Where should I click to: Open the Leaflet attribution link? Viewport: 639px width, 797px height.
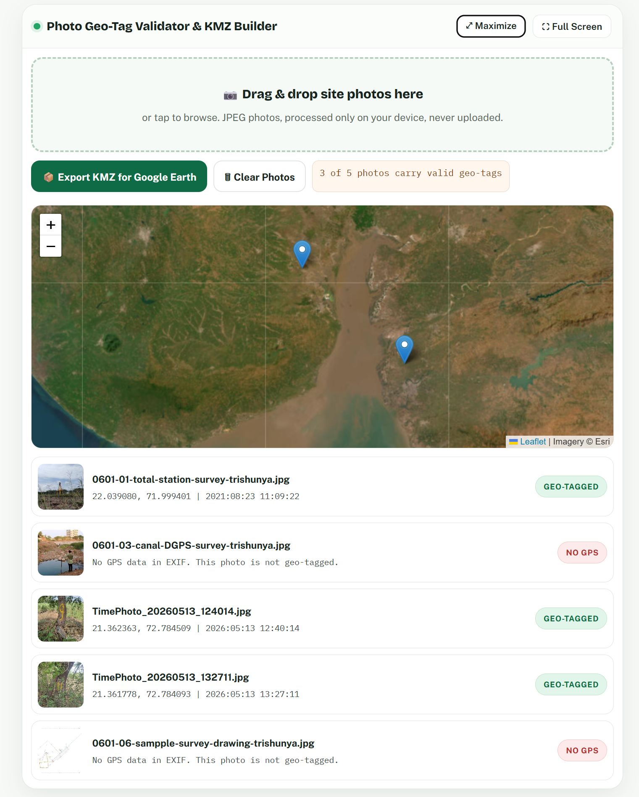pyautogui.click(x=533, y=442)
